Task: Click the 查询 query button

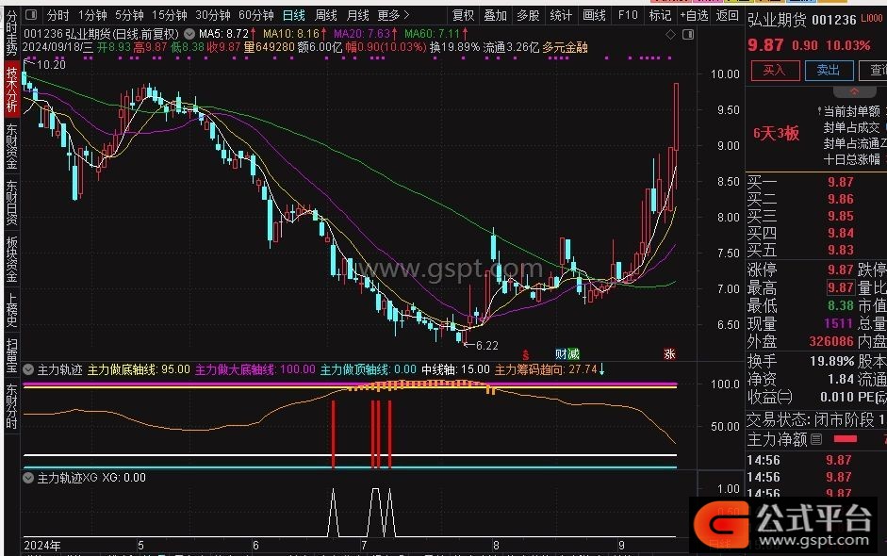Action: tap(874, 70)
